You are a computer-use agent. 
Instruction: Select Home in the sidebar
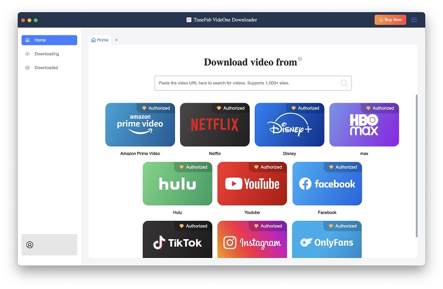49,40
